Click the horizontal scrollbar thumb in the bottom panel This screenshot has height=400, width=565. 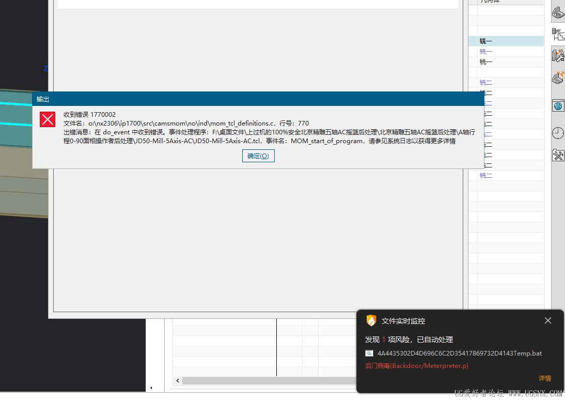point(269,380)
